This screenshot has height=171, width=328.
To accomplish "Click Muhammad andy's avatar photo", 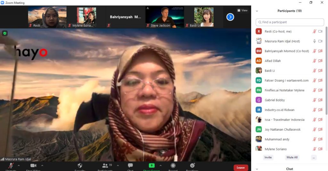I will tap(259, 139).
